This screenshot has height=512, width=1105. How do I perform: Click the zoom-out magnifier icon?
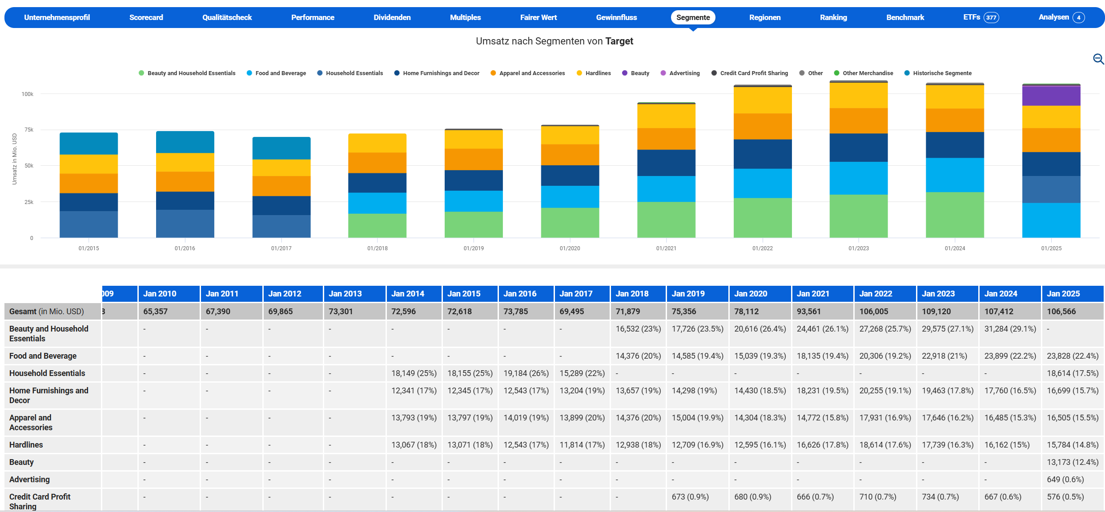coord(1098,59)
